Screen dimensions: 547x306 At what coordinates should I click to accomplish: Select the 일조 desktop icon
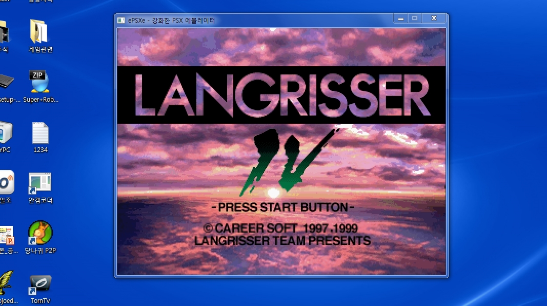coord(5,183)
